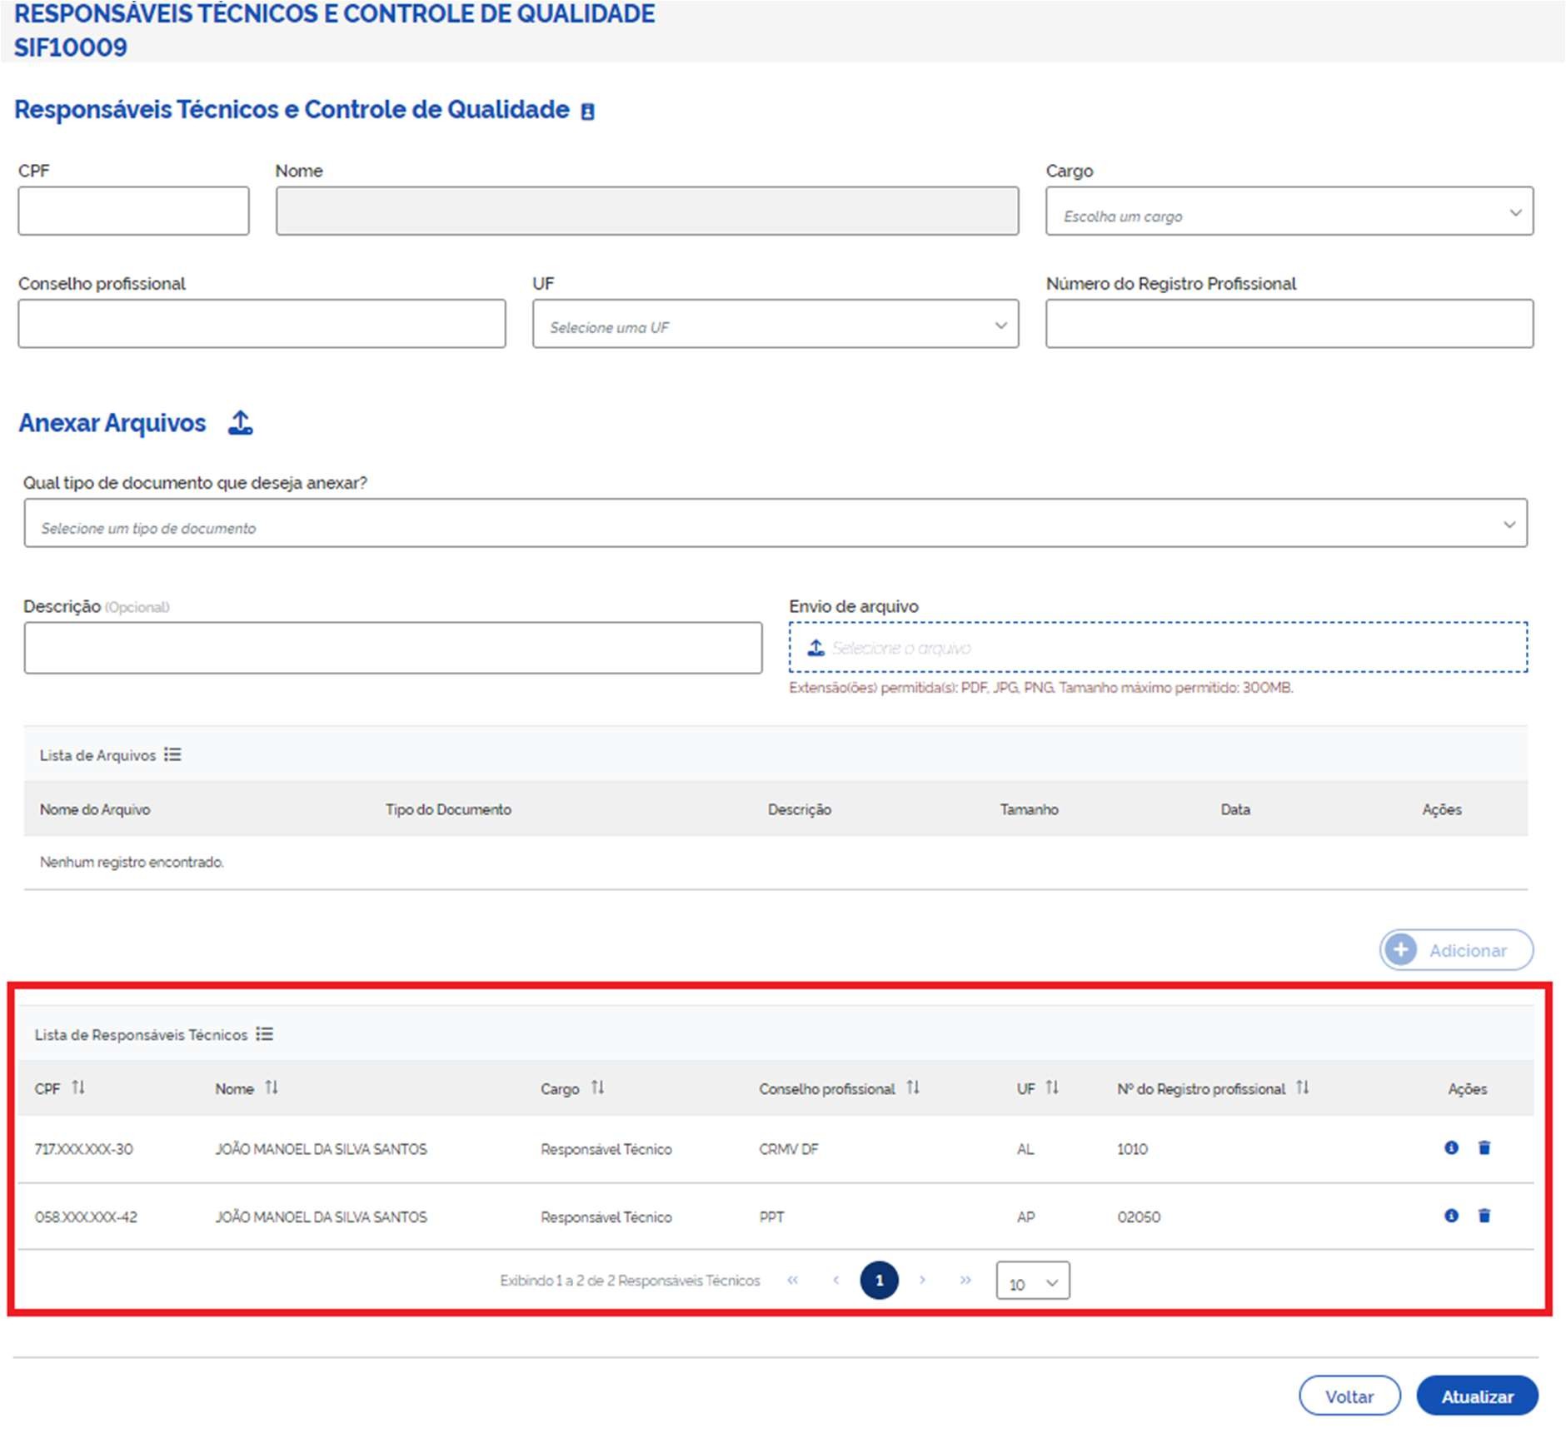Click info icon for the PPT row

(x=1451, y=1216)
